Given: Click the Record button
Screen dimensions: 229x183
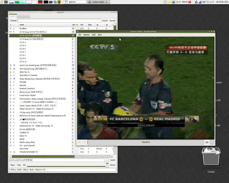Looking at the screenshot, I should click(112, 165).
